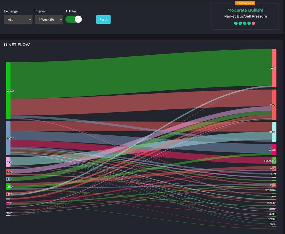Viewport: 285px width, 234px height.
Task: Click the first green pressure indicator dot
Action: [x=236, y=23]
